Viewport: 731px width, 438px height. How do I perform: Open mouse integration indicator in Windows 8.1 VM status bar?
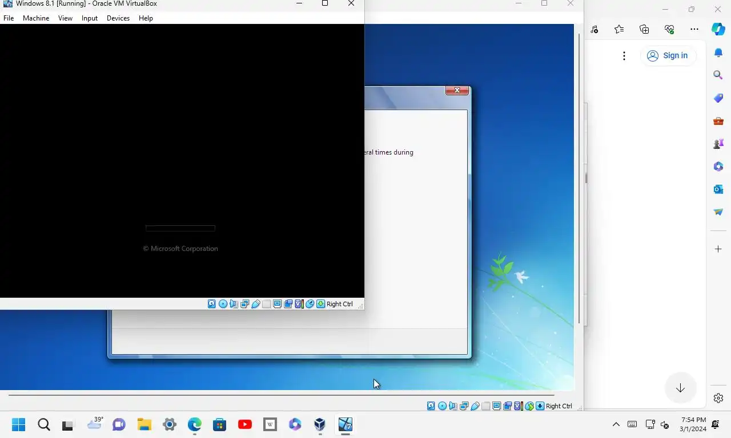click(310, 304)
